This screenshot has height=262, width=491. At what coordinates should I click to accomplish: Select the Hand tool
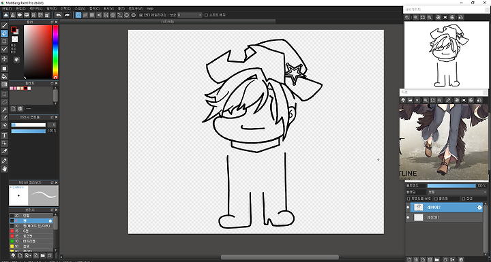4,169
